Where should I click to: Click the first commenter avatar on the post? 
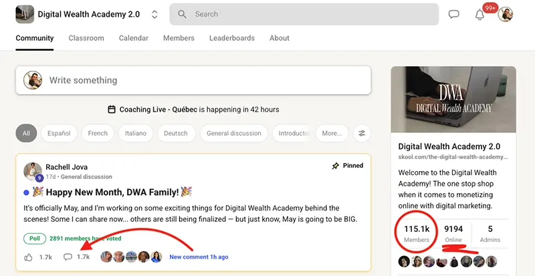click(106, 257)
